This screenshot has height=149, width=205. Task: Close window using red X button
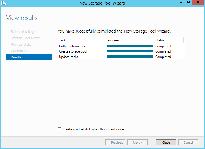198,2
